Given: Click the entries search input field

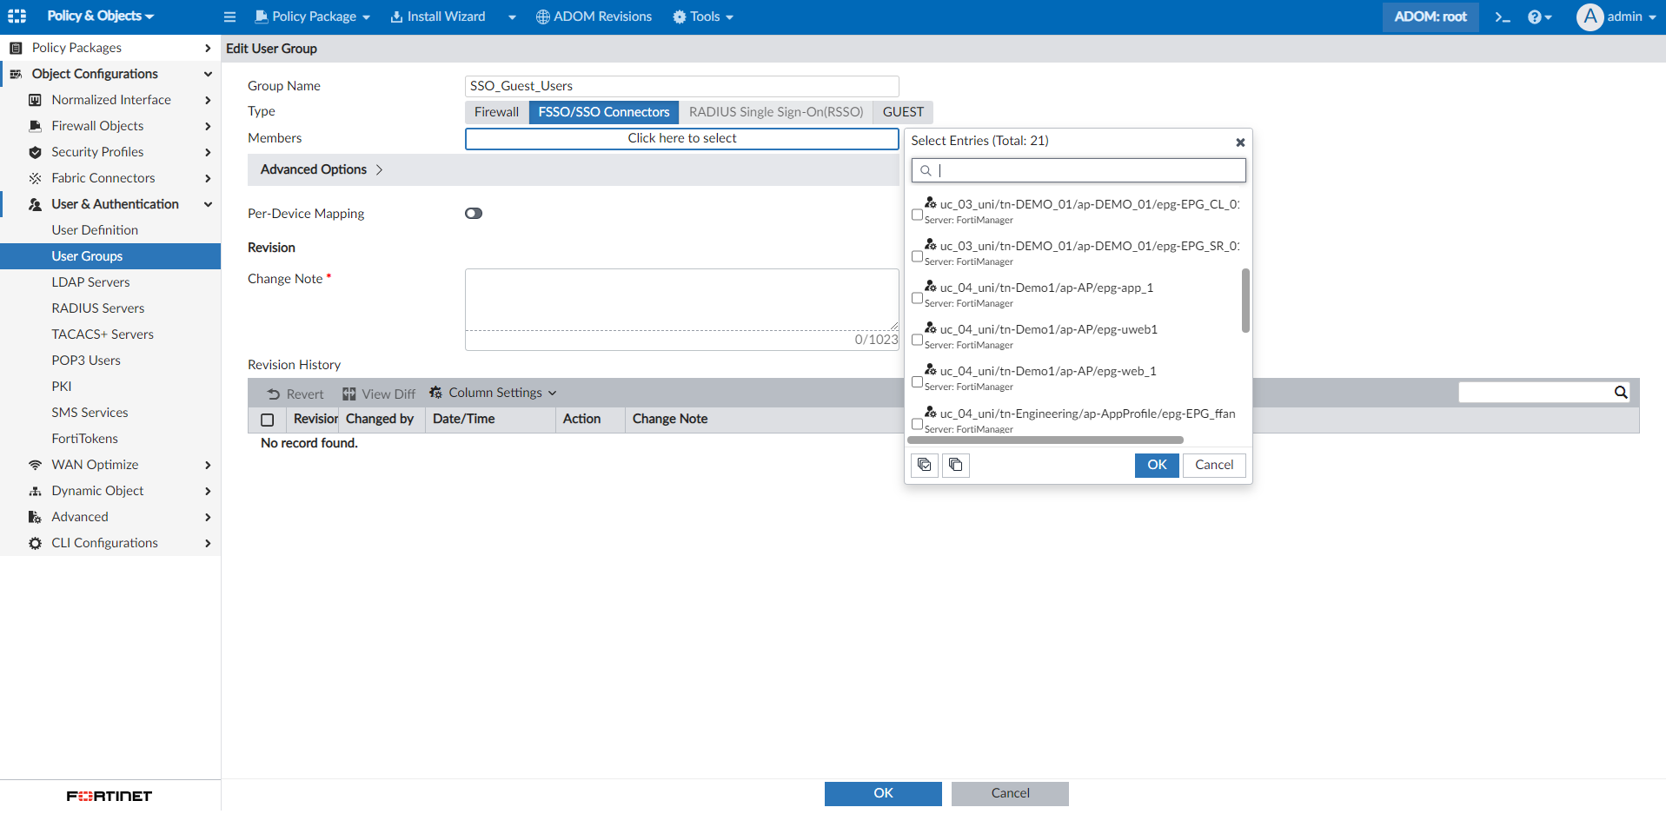Looking at the screenshot, I should (1079, 170).
